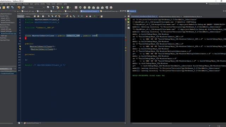Click the hint bulb icon on line 11

click(x=20, y=46)
